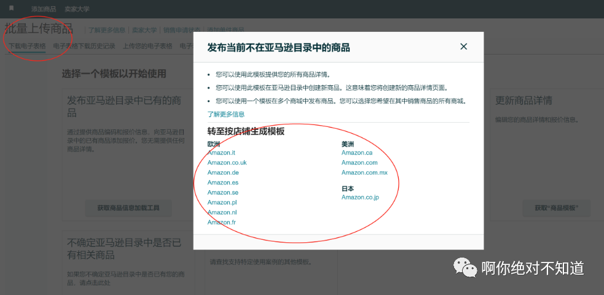
Task: Open the Amazon.es template link
Action: 222,183
